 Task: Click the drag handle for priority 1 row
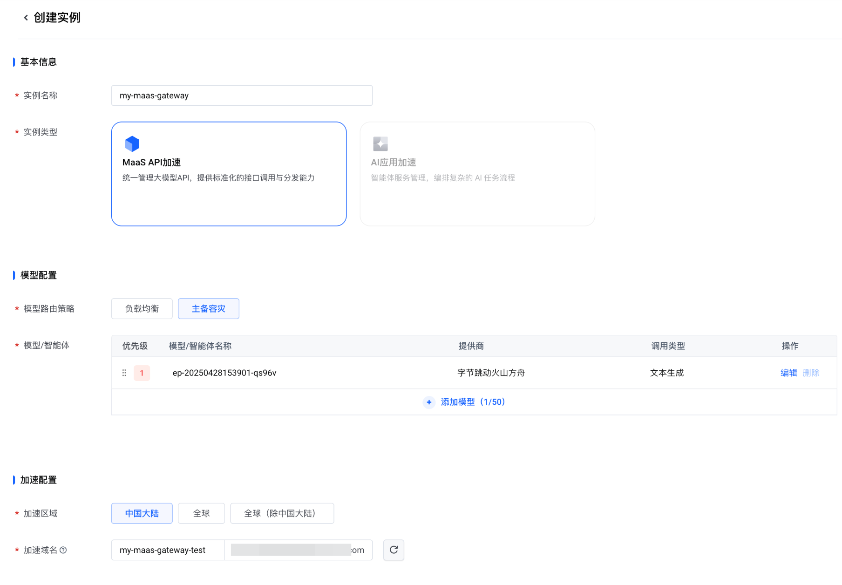pos(124,373)
